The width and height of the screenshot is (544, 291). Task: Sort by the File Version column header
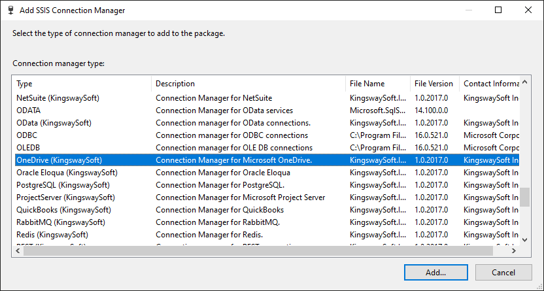pos(435,84)
